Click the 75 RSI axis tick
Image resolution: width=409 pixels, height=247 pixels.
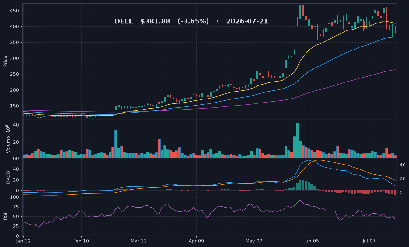click(x=16, y=207)
